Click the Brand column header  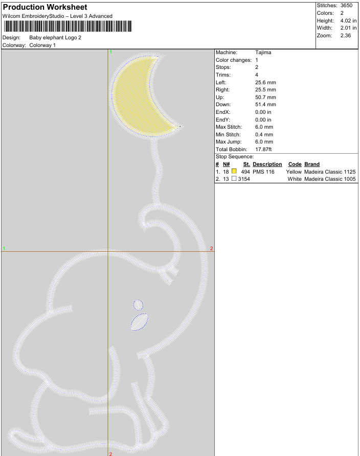[312, 164]
